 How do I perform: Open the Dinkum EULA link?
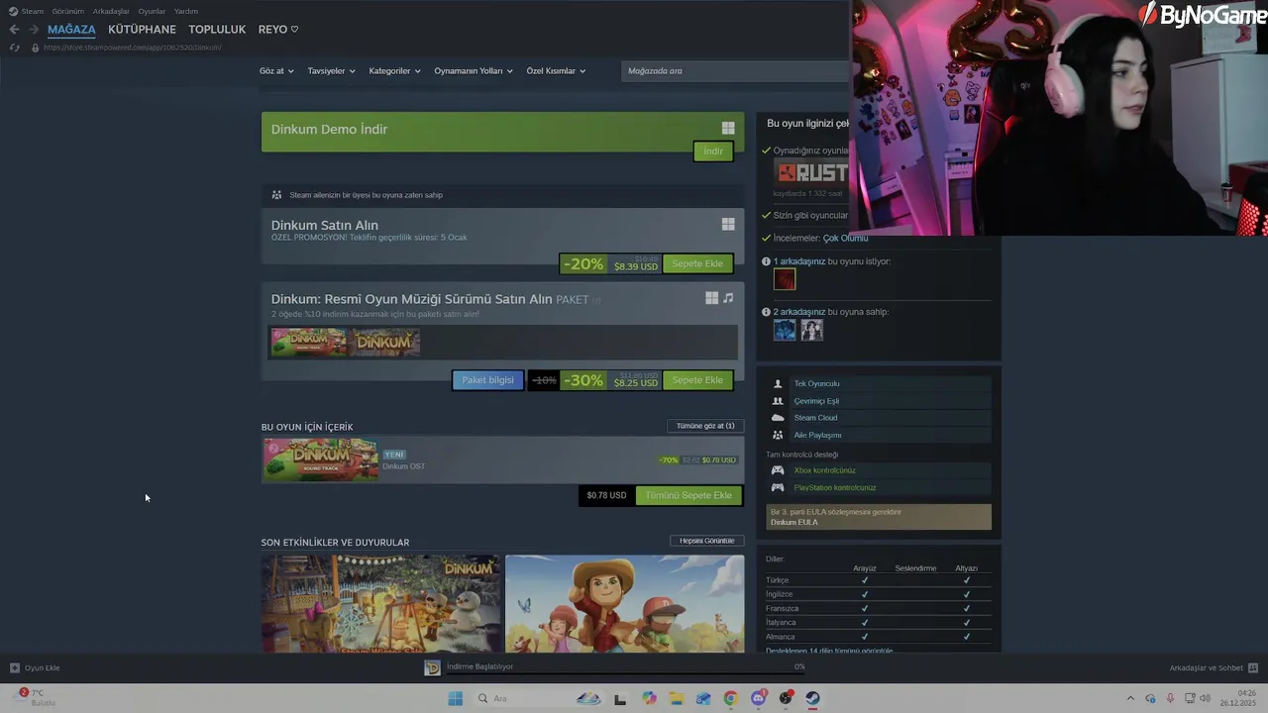[794, 522]
